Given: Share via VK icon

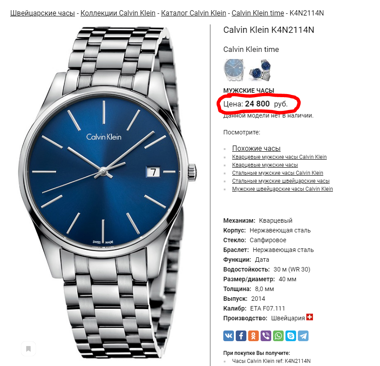Looking at the screenshot, I should click(x=229, y=336).
